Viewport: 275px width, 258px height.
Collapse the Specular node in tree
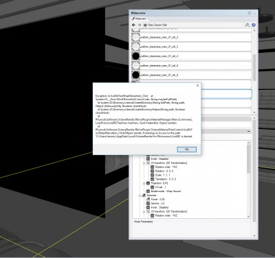tap(140, 196)
